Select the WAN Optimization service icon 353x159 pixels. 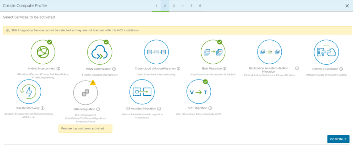point(100,52)
